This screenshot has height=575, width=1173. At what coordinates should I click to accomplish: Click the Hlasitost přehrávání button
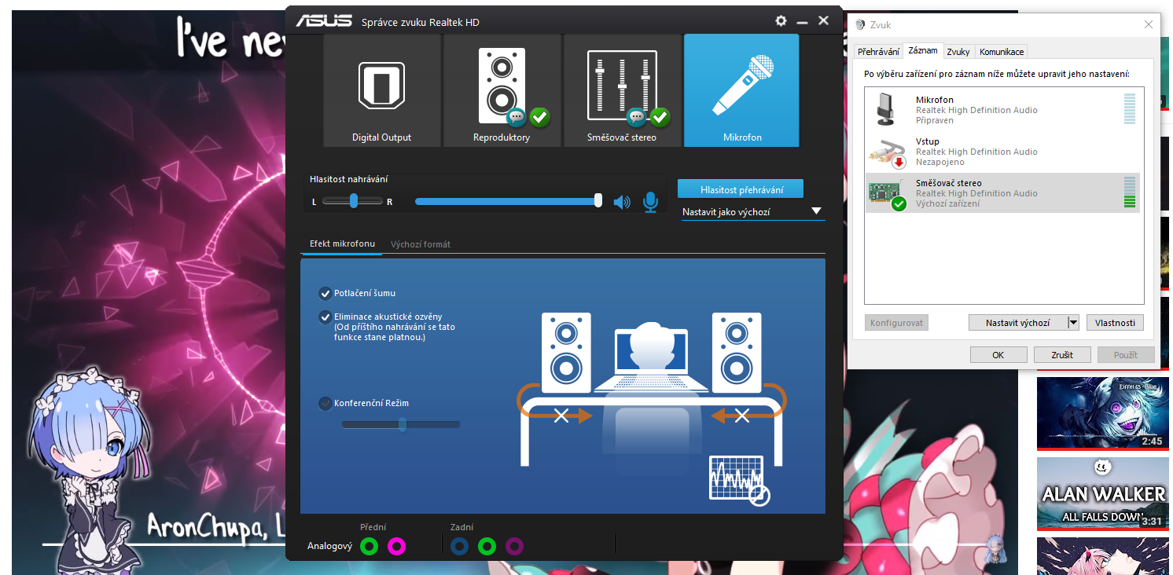coord(741,189)
